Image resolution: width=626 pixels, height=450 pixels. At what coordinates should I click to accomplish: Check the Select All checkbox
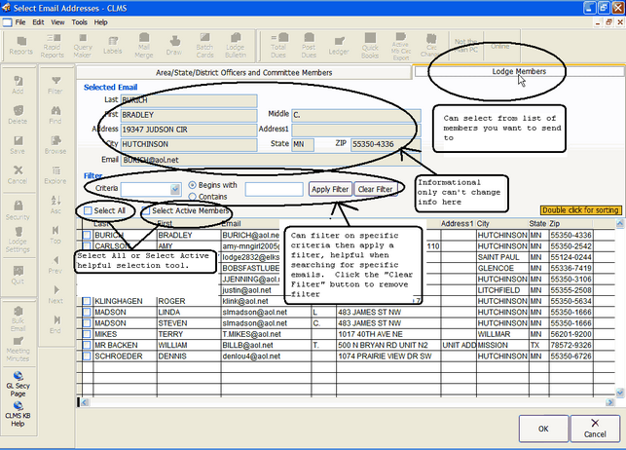click(89, 210)
